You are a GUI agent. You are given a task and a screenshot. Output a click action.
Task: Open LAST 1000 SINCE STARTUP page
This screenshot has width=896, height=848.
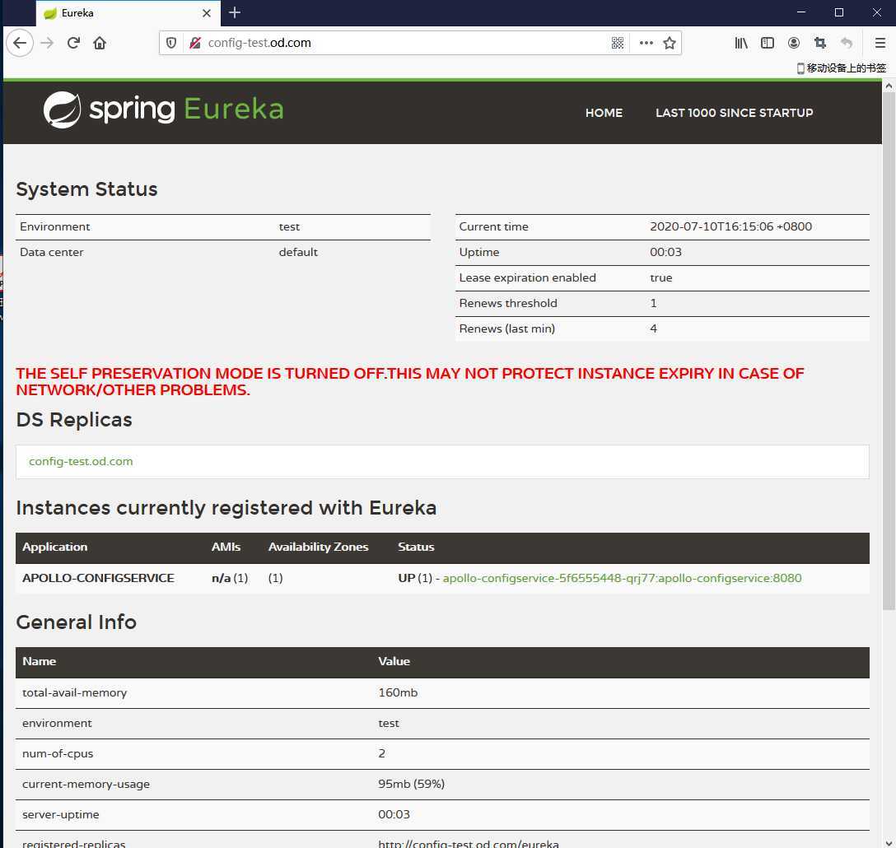pyautogui.click(x=735, y=113)
